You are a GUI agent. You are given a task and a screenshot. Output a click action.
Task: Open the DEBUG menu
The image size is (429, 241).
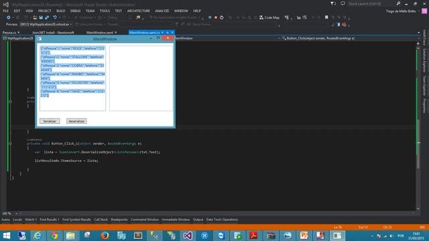click(75, 11)
